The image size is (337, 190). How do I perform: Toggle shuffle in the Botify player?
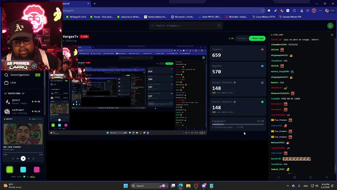pyautogui.click(x=13, y=159)
